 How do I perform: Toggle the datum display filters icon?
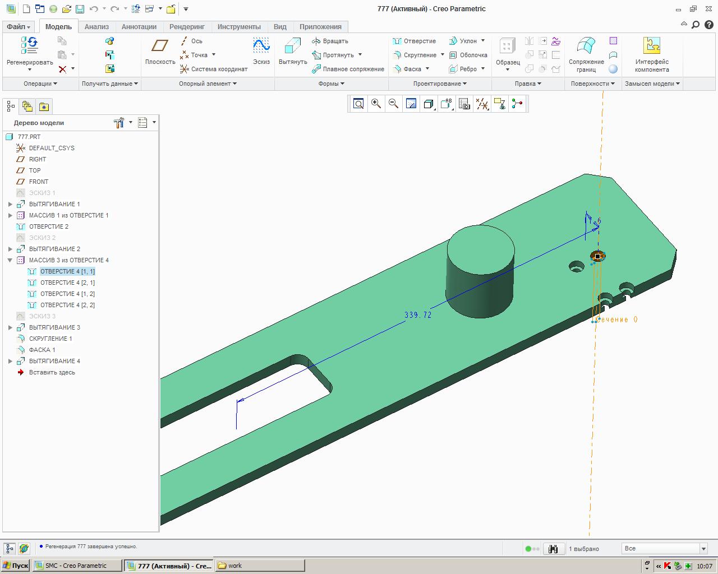[482, 104]
